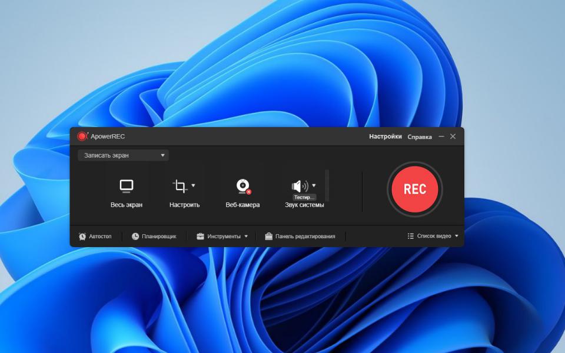Minimize the ApowerREC window
This screenshot has height=353, width=565.
pos(441,136)
